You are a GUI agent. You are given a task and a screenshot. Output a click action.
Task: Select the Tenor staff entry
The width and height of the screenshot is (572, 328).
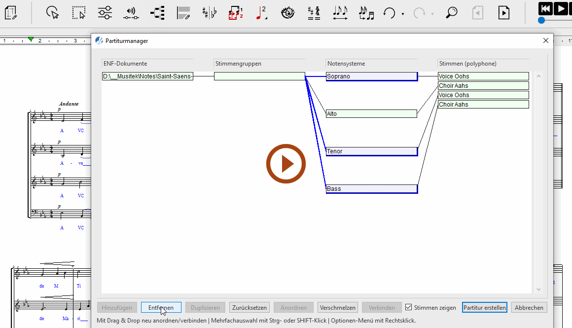pos(371,151)
